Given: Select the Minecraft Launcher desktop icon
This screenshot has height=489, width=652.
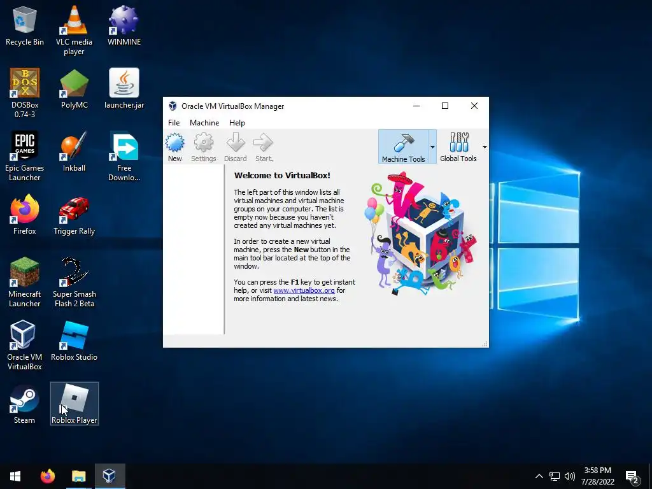Looking at the screenshot, I should point(25,282).
